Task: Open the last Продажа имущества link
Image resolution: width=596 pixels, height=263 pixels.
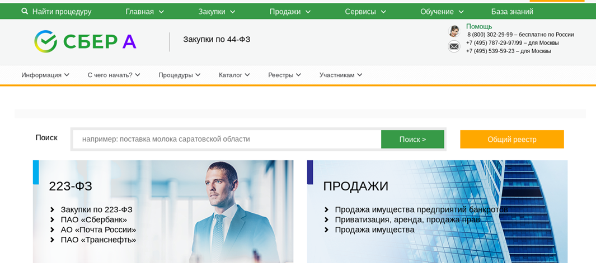Action: coord(374,229)
